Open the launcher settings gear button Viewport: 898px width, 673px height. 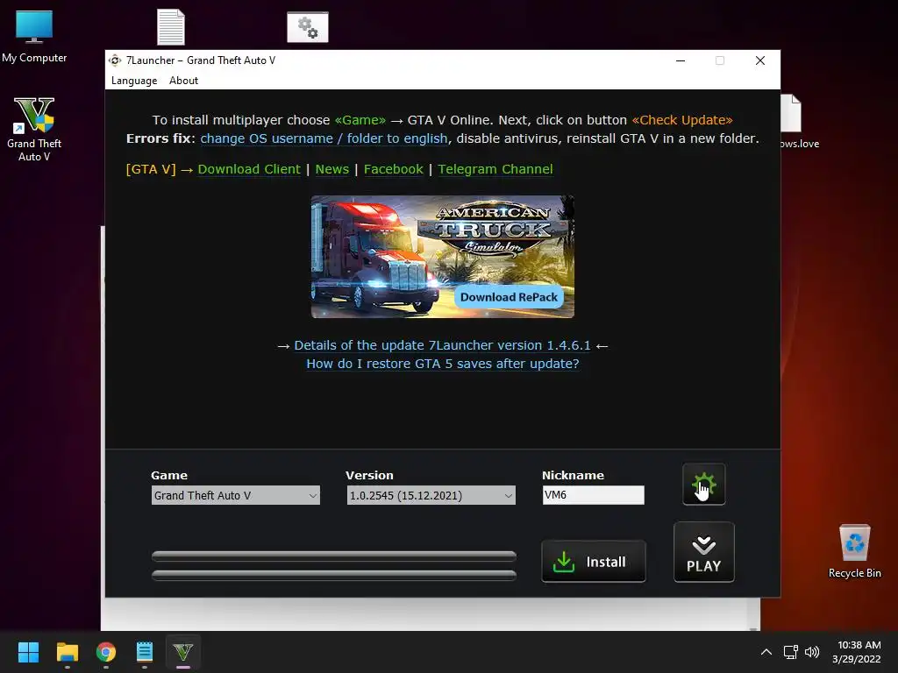pyautogui.click(x=704, y=484)
